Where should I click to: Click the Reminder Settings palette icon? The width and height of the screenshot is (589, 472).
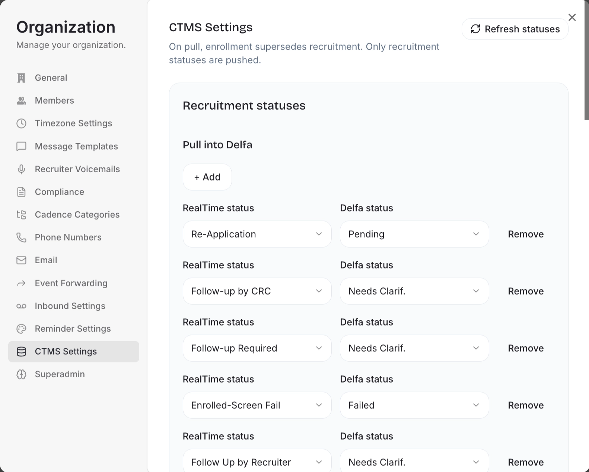(21, 329)
